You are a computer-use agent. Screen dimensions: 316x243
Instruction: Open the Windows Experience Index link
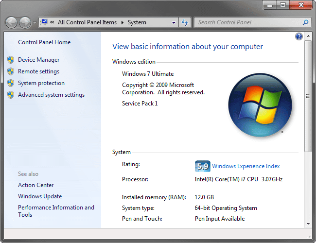246,166
